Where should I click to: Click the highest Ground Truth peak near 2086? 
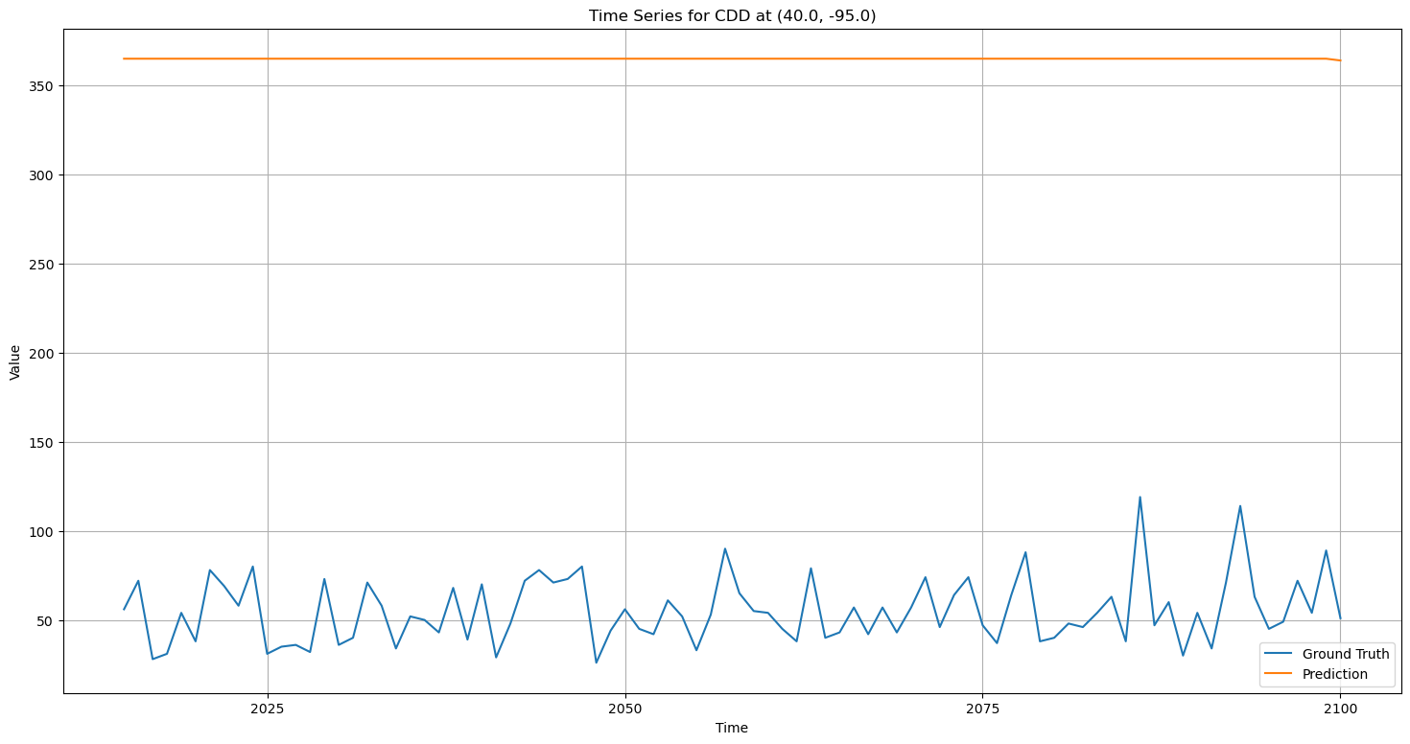(1140, 498)
